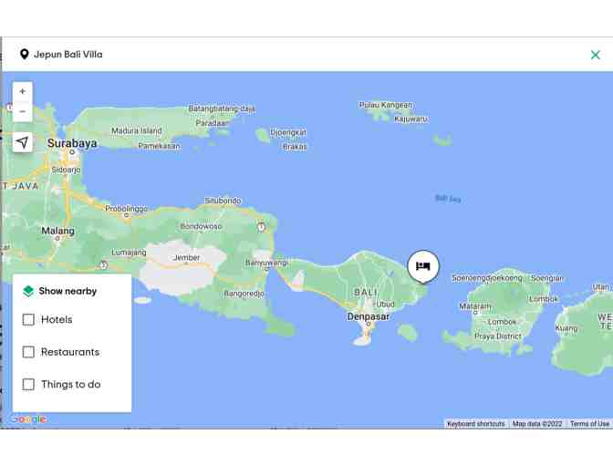Click the Malang city label
613x465 pixels.
57,231
